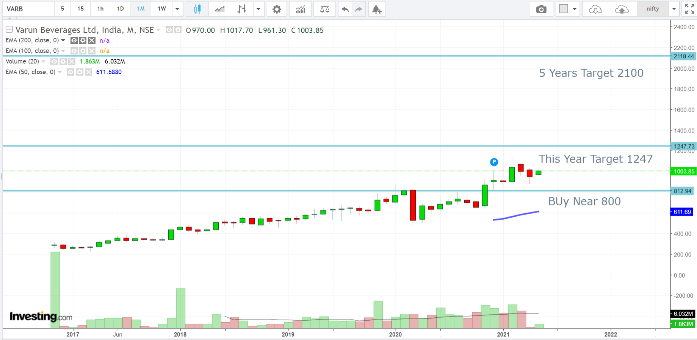
Task: Redo last chart action
Action: tap(359, 9)
